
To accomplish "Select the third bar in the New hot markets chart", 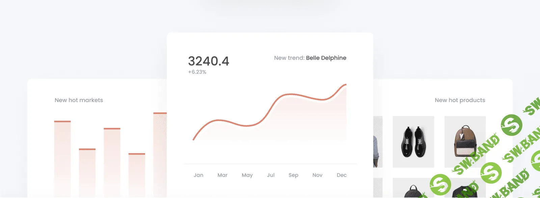I will point(112,162).
